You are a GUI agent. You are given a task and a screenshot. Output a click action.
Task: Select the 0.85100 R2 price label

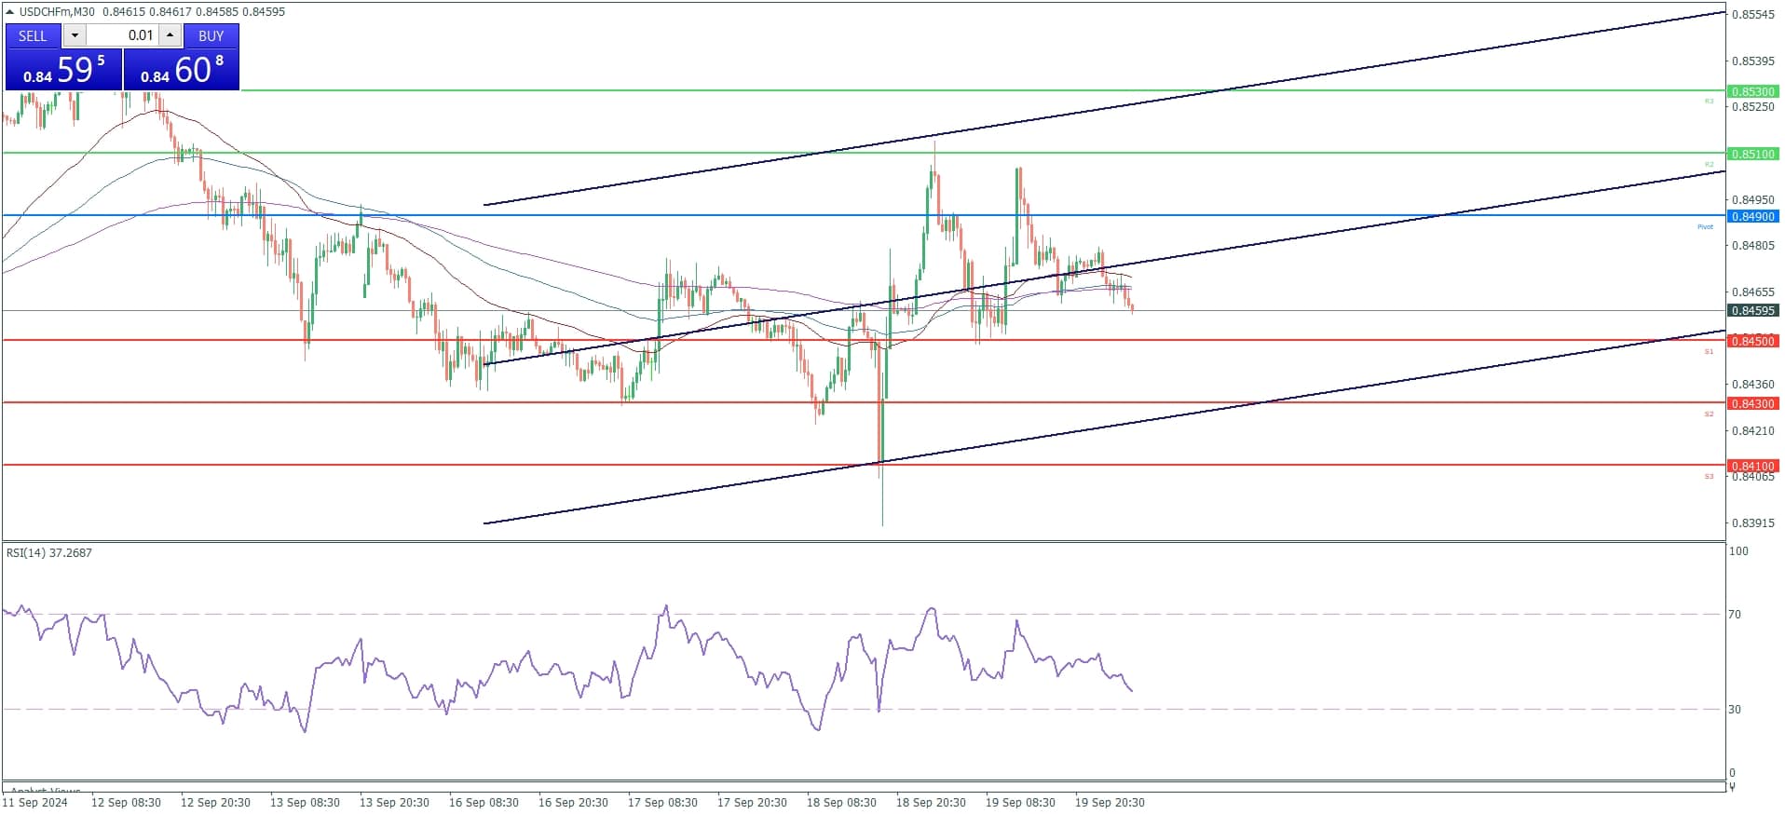point(1752,154)
